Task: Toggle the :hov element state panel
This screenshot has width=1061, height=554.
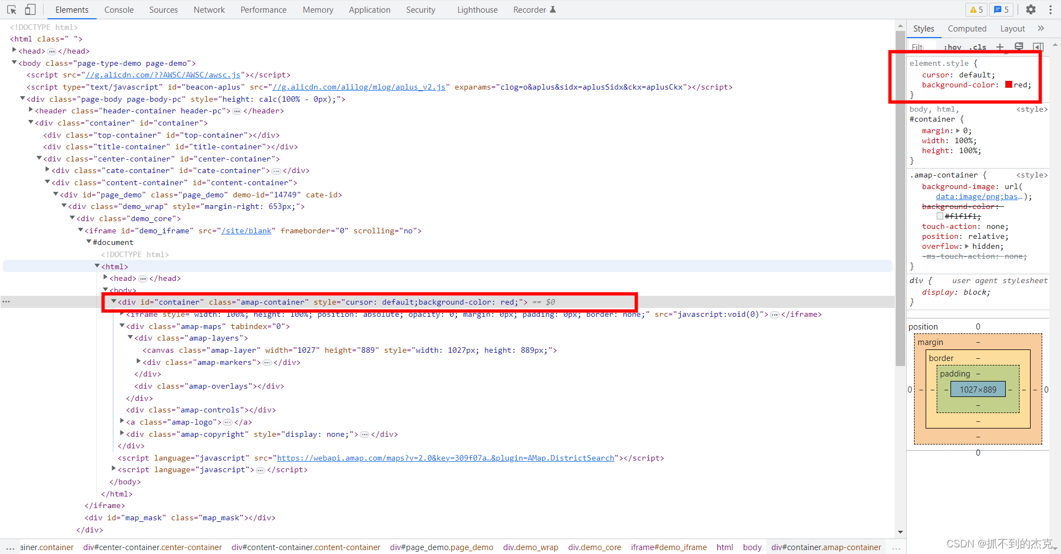Action: (953, 47)
